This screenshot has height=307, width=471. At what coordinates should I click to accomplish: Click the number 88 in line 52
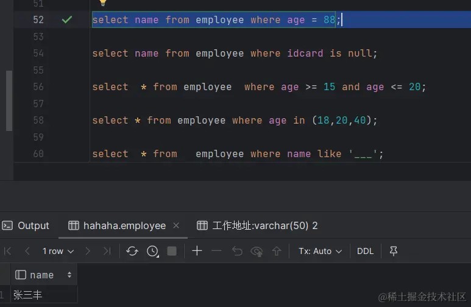pos(329,20)
